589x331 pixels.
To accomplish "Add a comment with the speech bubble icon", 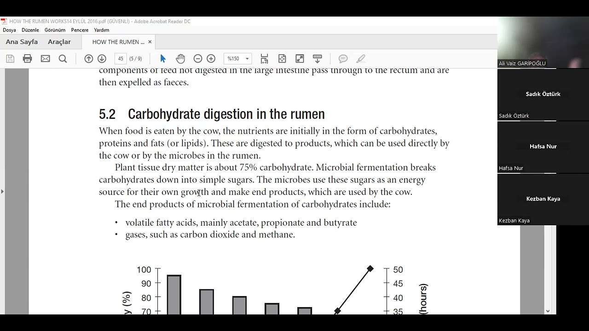I will [x=343, y=58].
